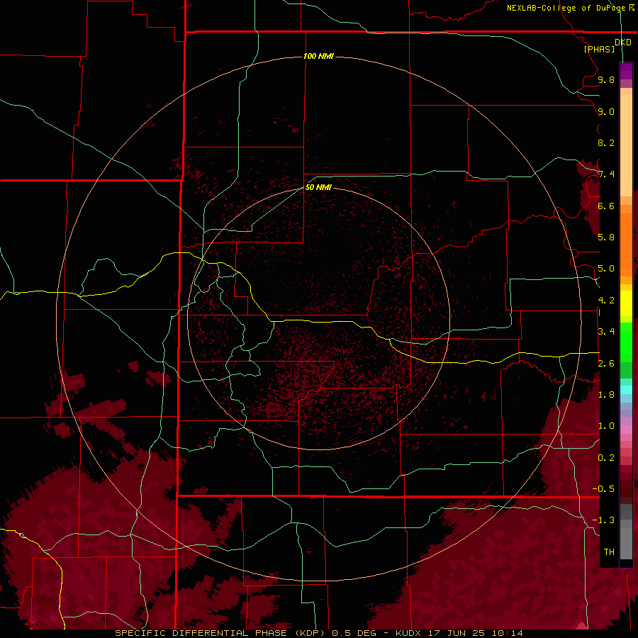
Task: Click the [PHAS] legend label
Action: coord(599,49)
